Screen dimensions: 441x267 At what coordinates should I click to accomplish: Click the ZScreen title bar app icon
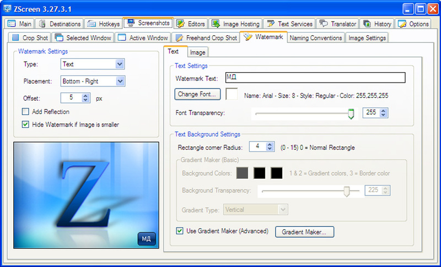coord(7,9)
